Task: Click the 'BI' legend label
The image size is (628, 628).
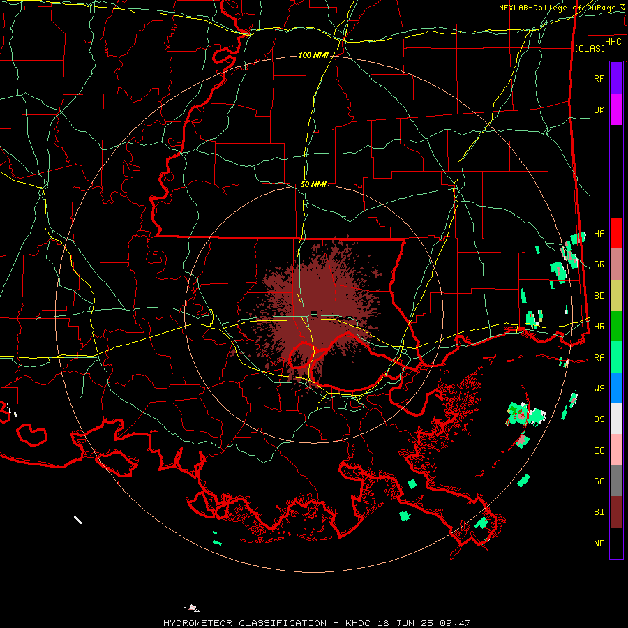Action: pyautogui.click(x=599, y=512)
